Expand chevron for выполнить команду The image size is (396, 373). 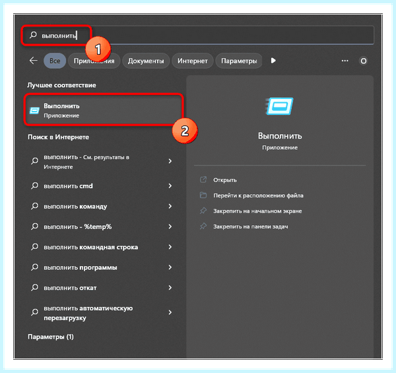click(x=170, y=207)
